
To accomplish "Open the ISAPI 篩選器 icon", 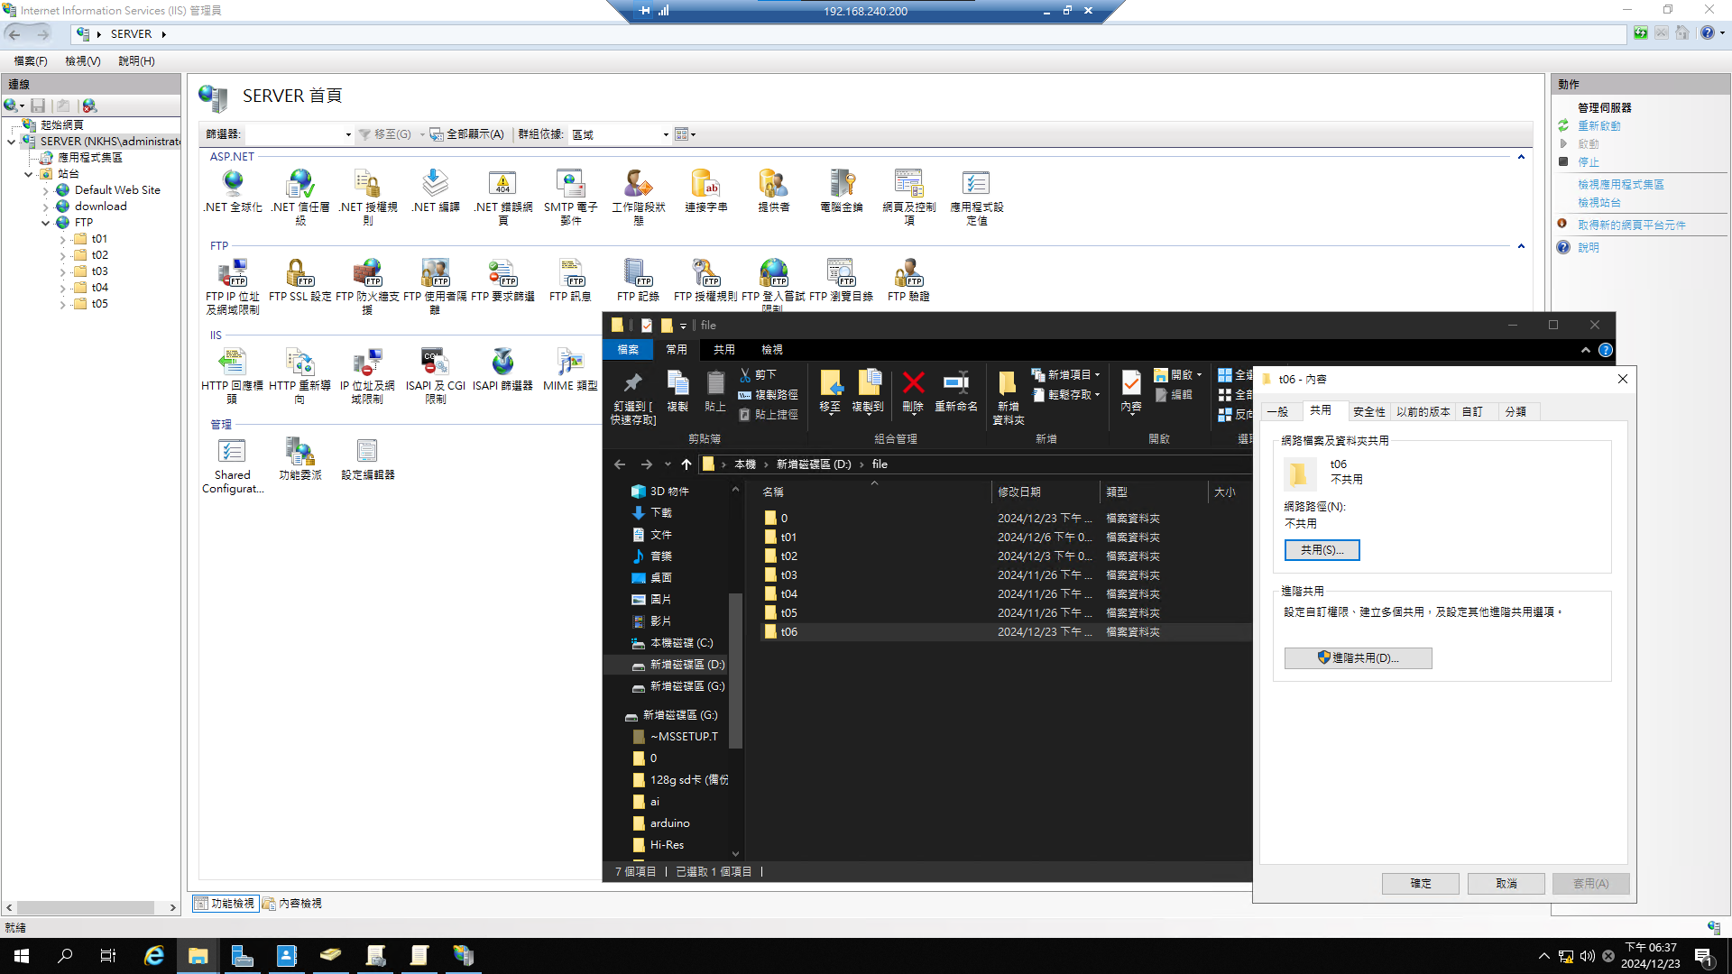I will pyautogui.click(x=502, y=369).
